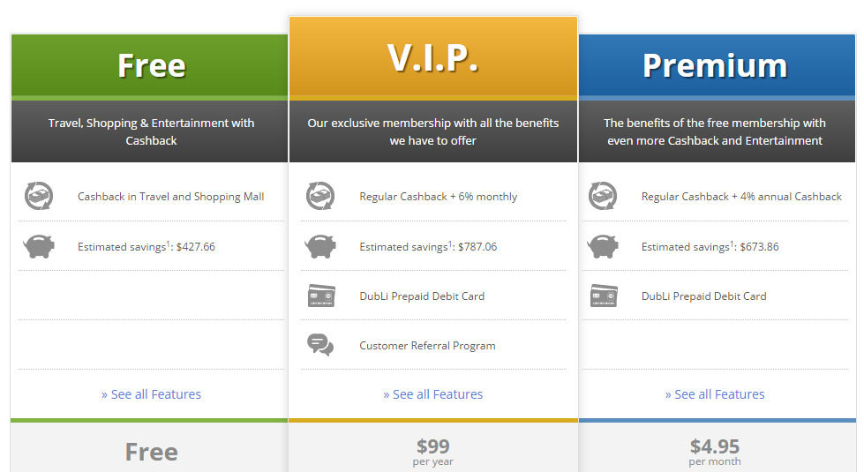This screenshot has height=472, width=864.
Task: Open See all Features under V.I.P. plan
Action: click(433, 394)
